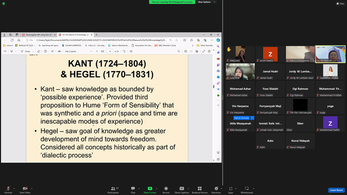This screenshot has height=195, width=347.
Task: Expand video options arrow beside Start Video
Action: point(31,188)
